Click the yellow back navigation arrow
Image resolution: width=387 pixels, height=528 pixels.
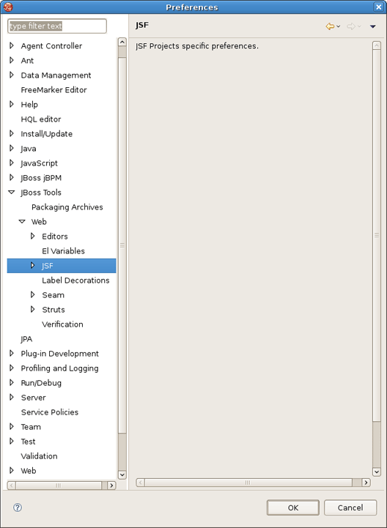coord(330,26)
